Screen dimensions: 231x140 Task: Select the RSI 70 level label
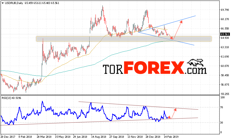click(x=222, y=107)
